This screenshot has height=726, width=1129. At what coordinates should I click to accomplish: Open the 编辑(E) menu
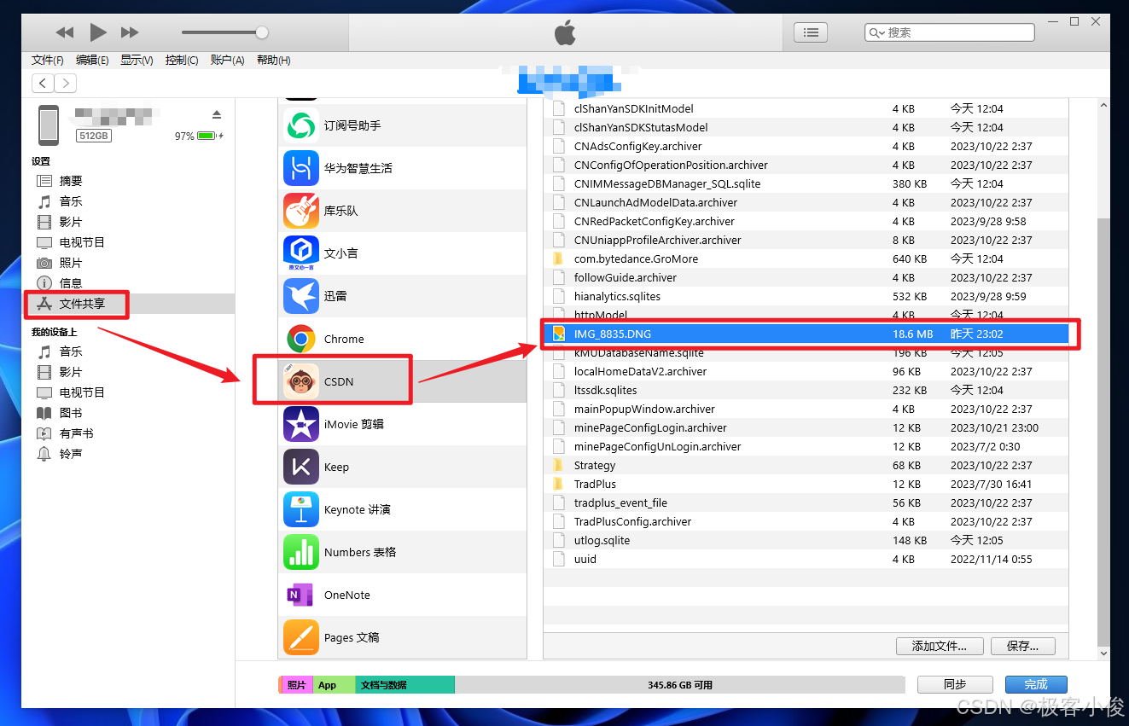point(92,60)
